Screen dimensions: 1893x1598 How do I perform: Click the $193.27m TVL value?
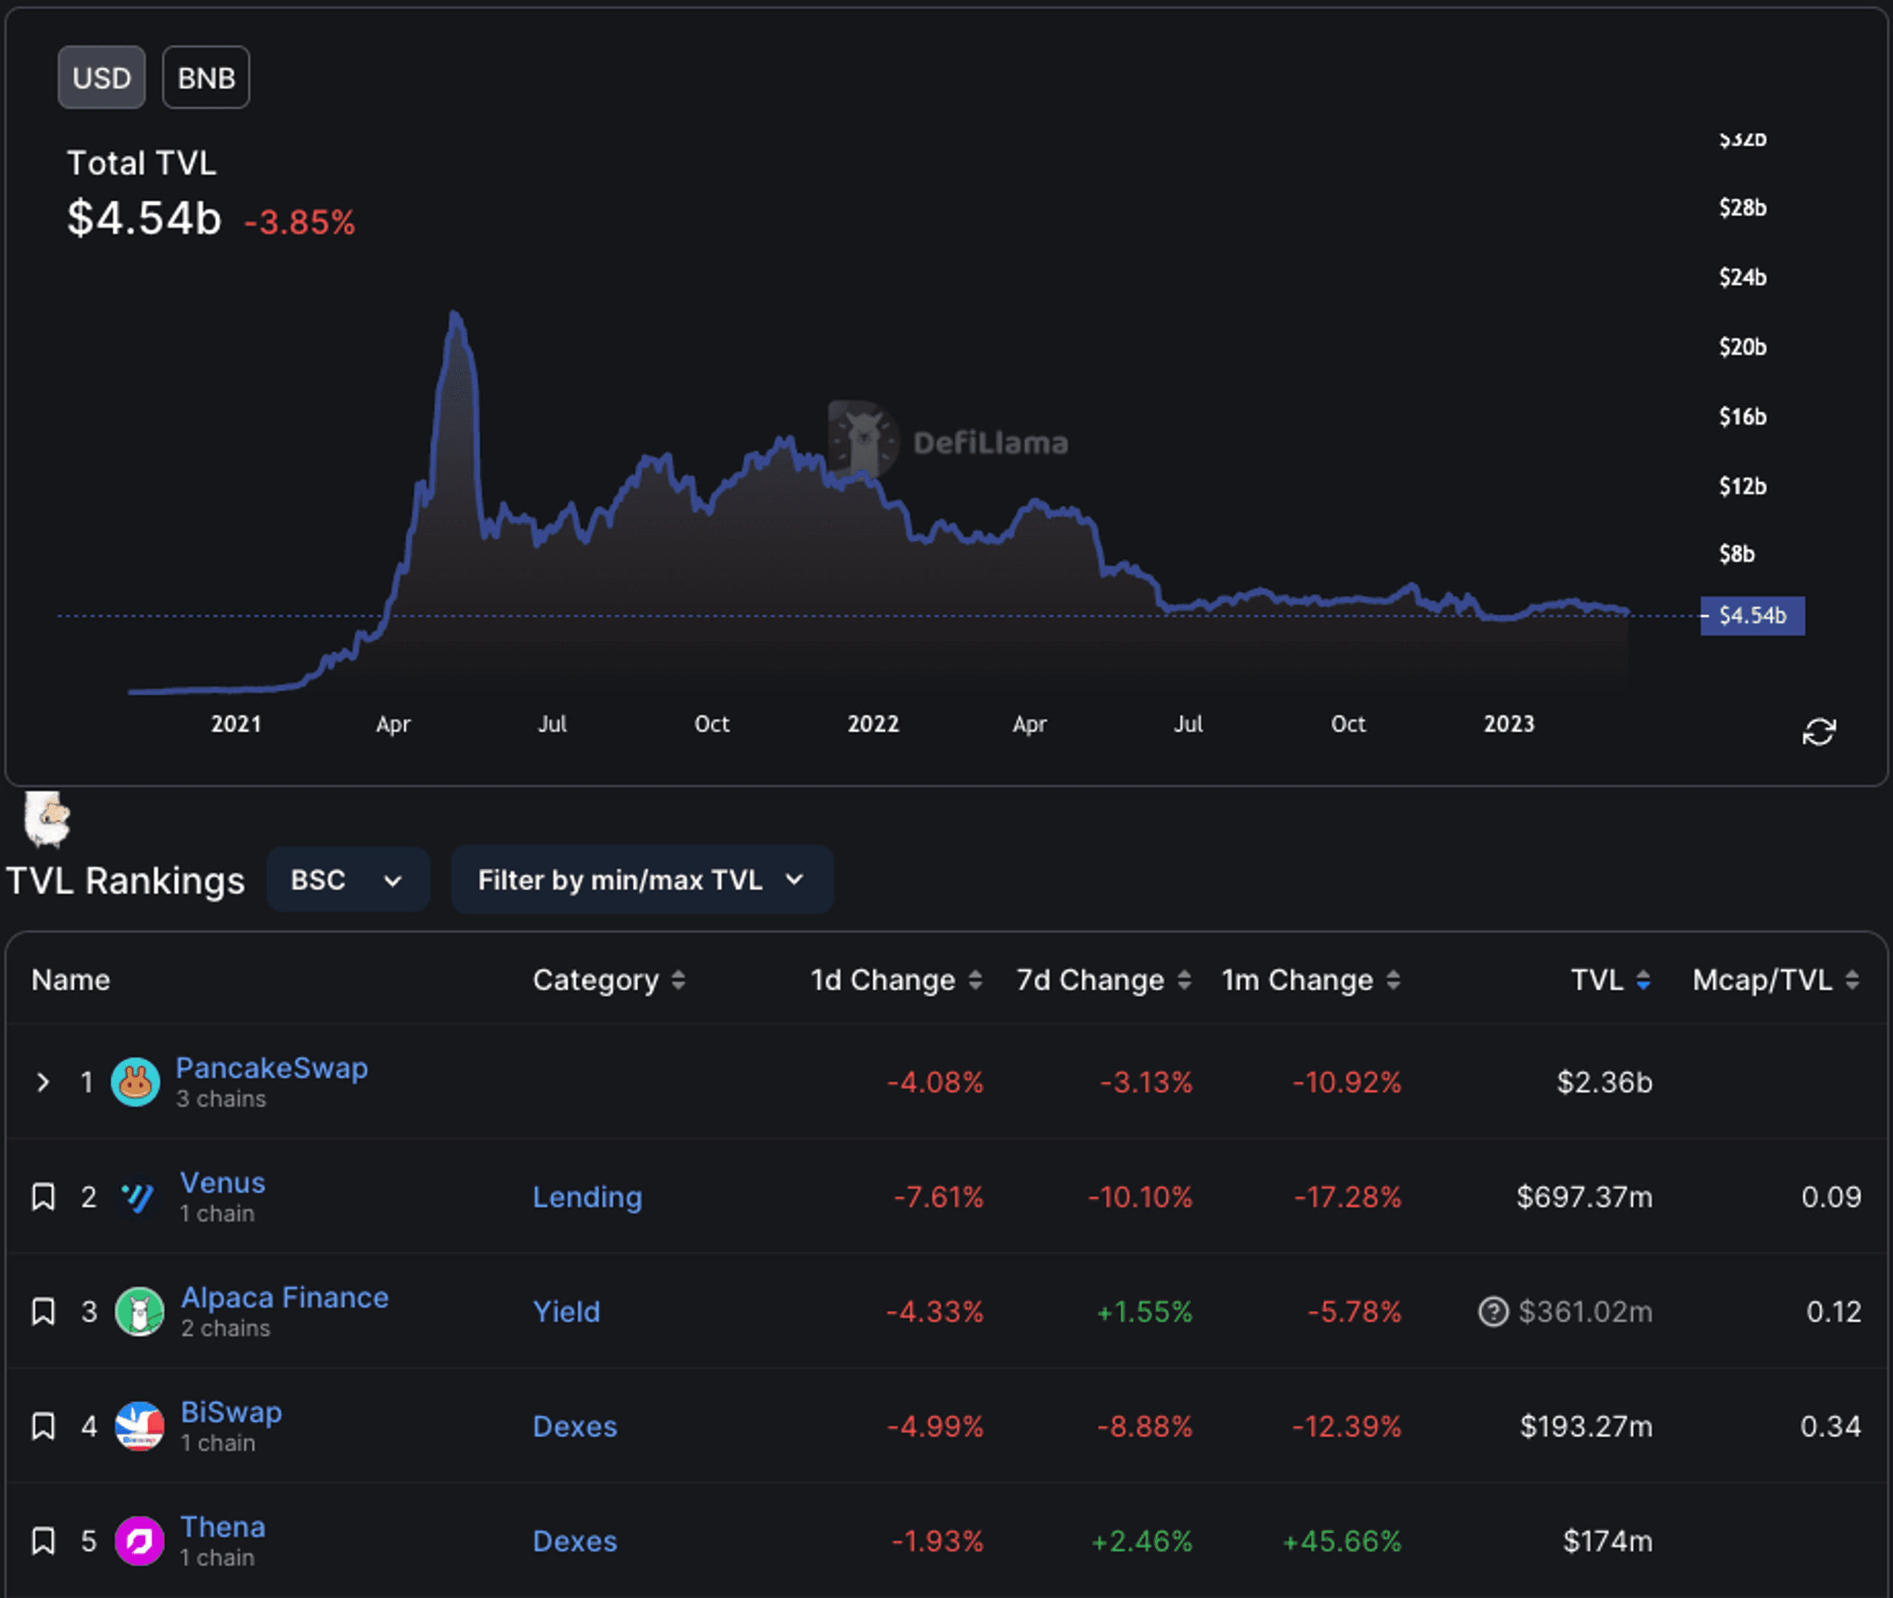click(x=1587, y=1426)
